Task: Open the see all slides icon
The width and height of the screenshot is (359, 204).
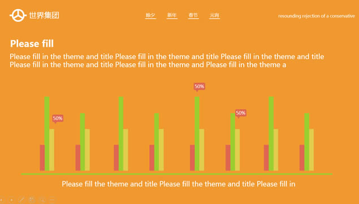Action: tap(32, 200)
